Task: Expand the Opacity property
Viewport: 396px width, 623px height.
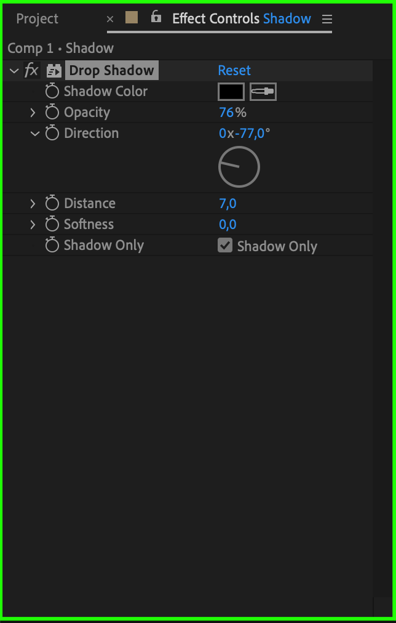Action: [x=33, y=113]
